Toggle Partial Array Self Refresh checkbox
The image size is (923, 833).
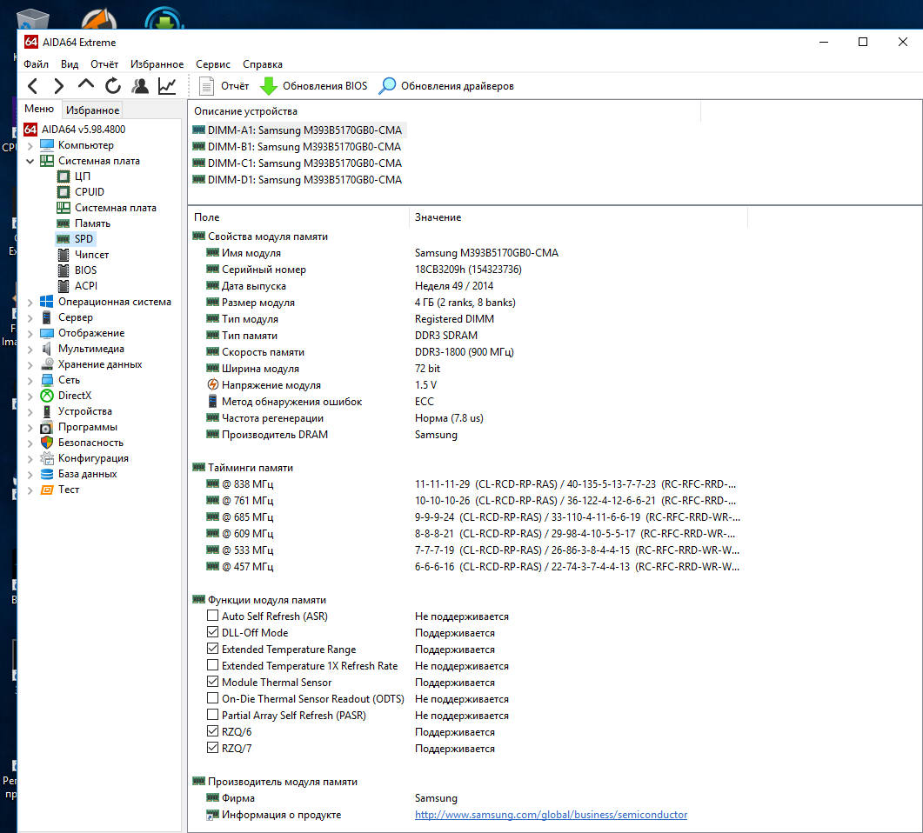click(212, 714)
